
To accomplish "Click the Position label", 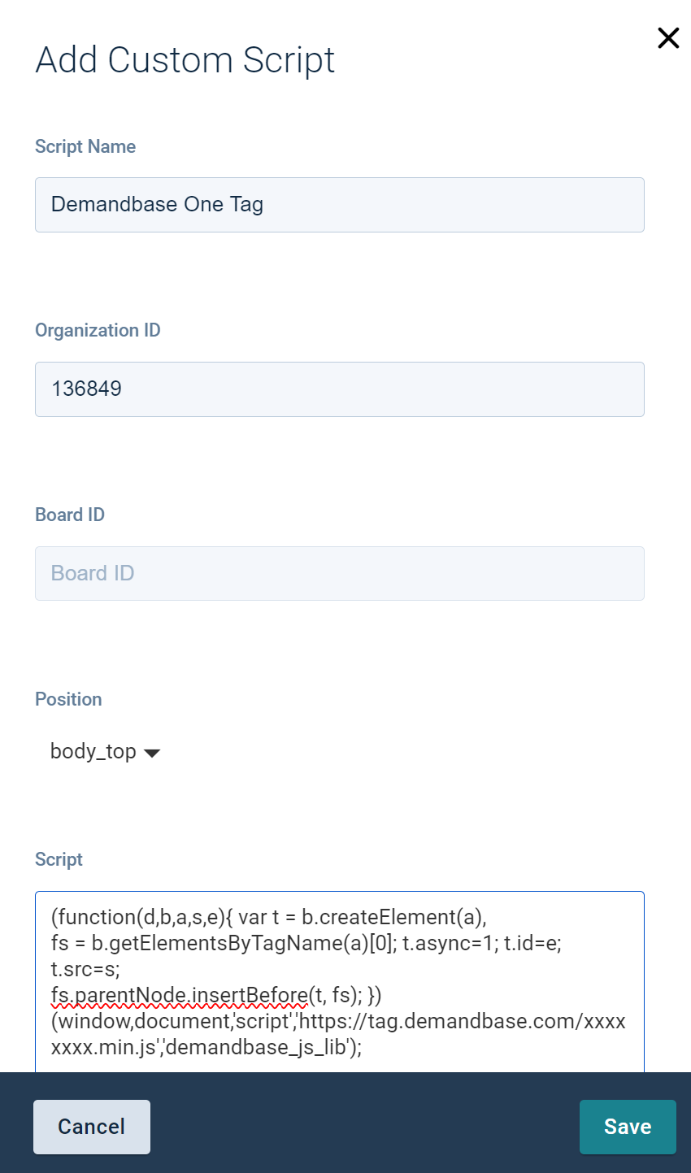I will coord(68,700).
